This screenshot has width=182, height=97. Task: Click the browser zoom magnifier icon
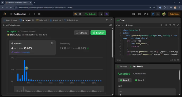pos(150,8)
